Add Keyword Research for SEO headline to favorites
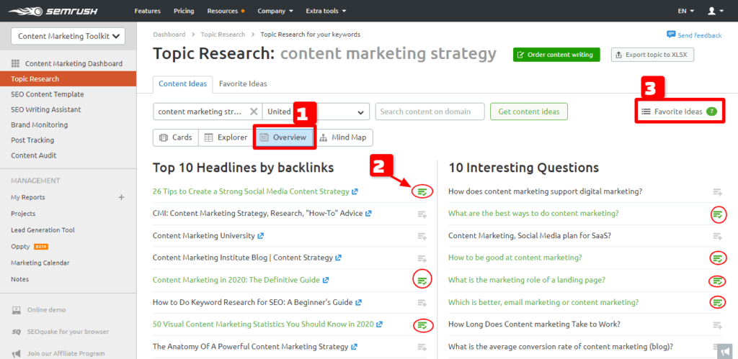Screen dimensions: 738x359 tap(422, 303)
